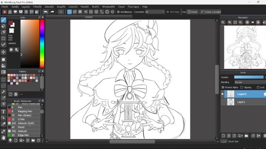This screenshot has width=266, height=149.
Task: Open the Correction value dropdown
Action: pyautogui.click(x=155, y=12)
